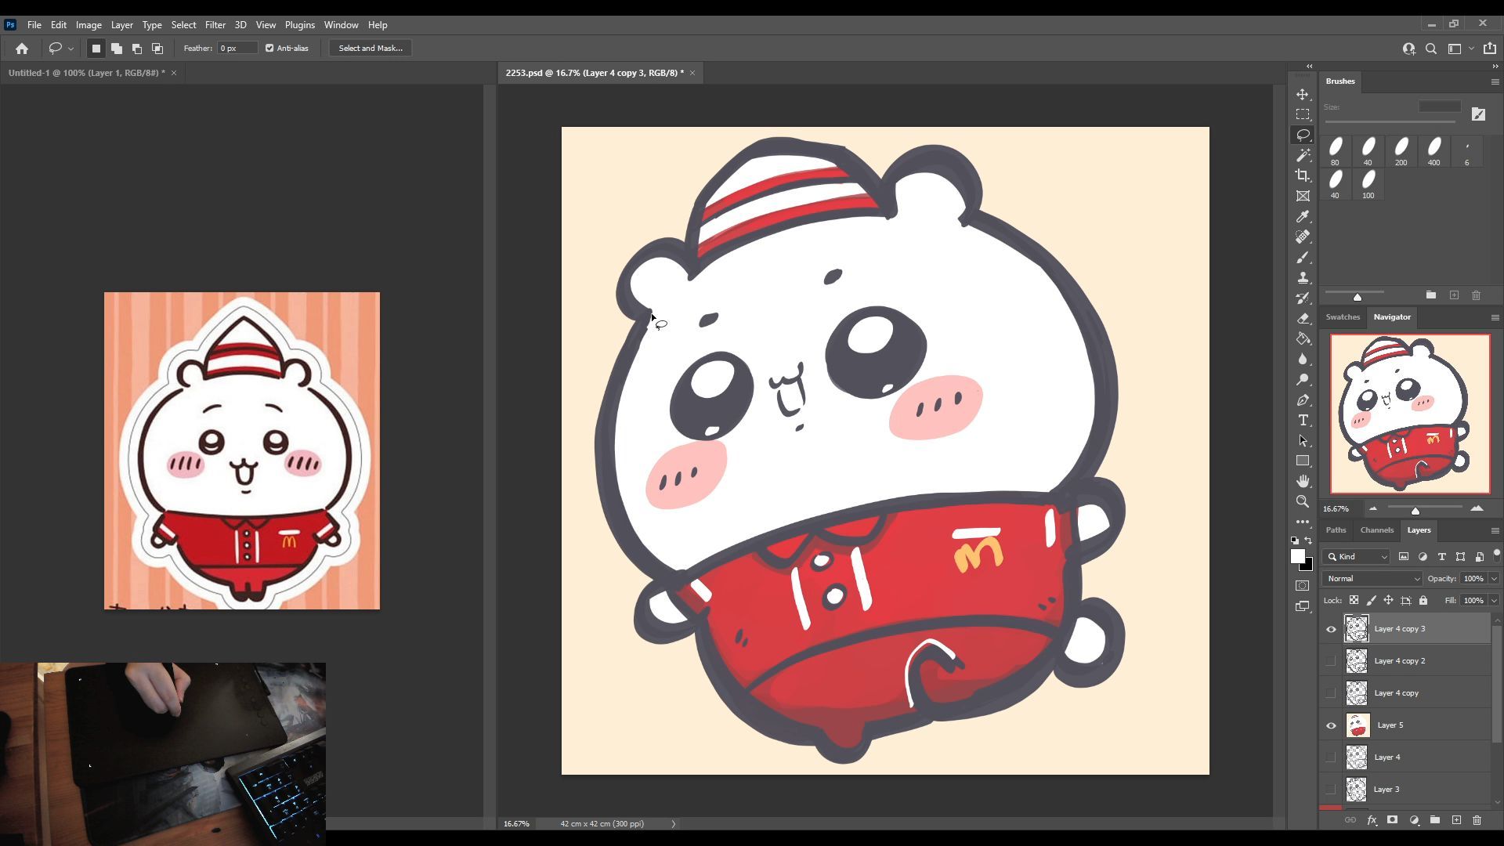Click Add to selection button
Screen dimensions: 1504x846
pos(117,49)
